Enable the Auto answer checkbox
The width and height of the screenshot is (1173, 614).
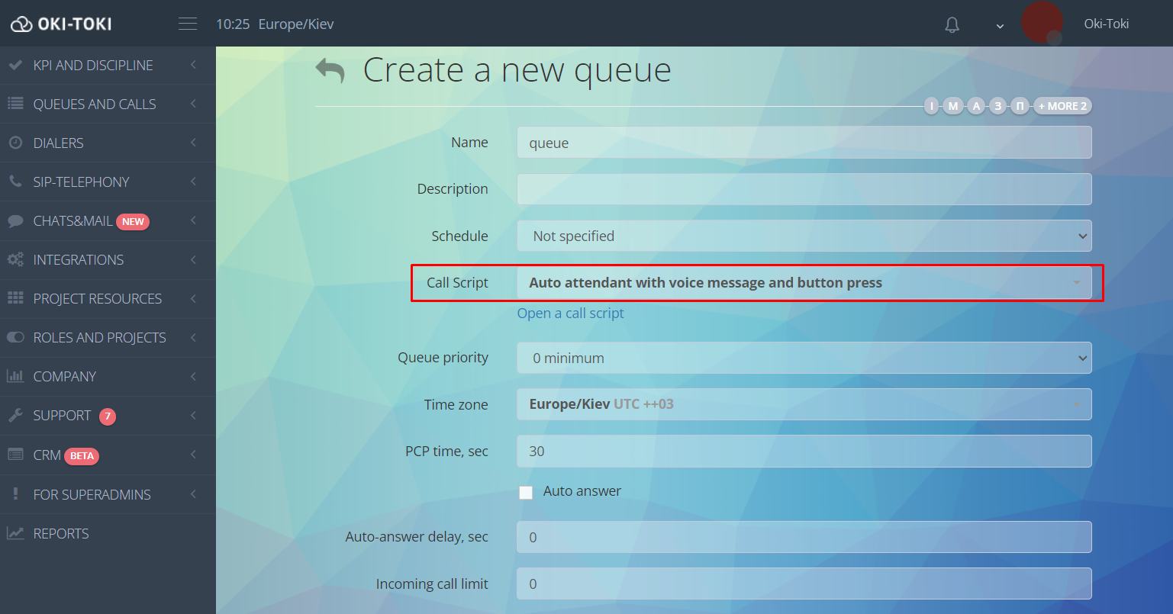click(526, 492)
